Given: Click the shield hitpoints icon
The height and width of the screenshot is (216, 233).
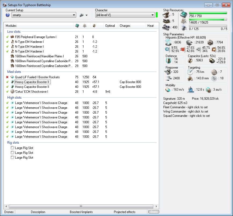Looking at the screenshot, I should tap(168, 42).
